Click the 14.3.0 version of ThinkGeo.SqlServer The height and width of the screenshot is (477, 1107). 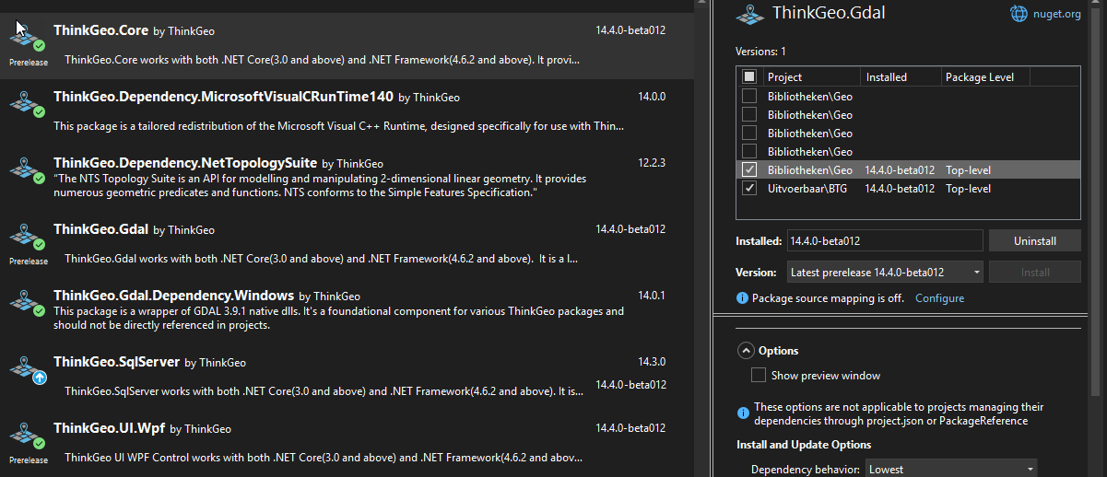pos(652,362)
